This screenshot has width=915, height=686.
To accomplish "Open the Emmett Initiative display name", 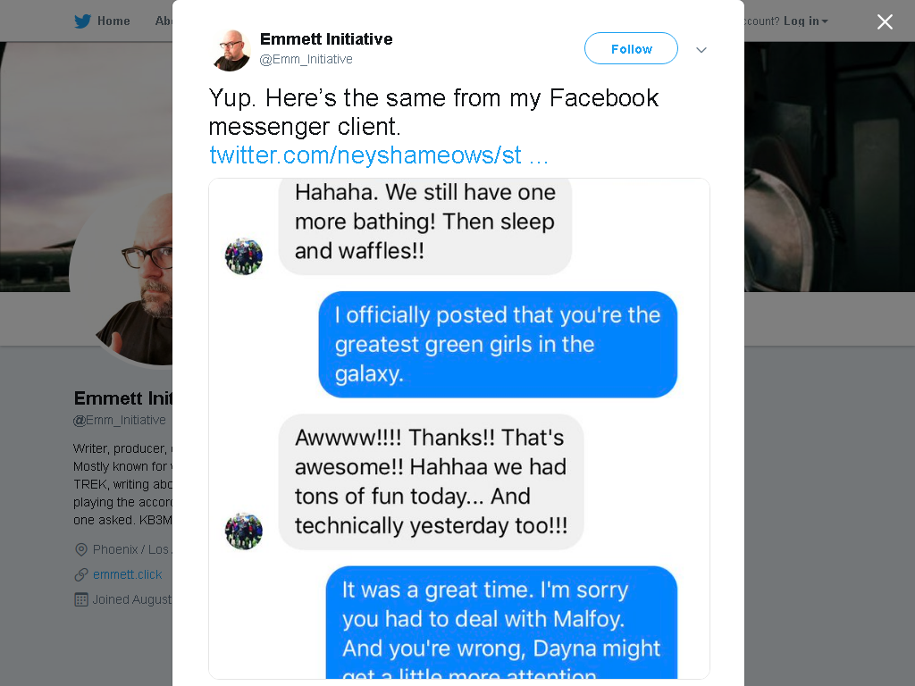I will 325,39.
